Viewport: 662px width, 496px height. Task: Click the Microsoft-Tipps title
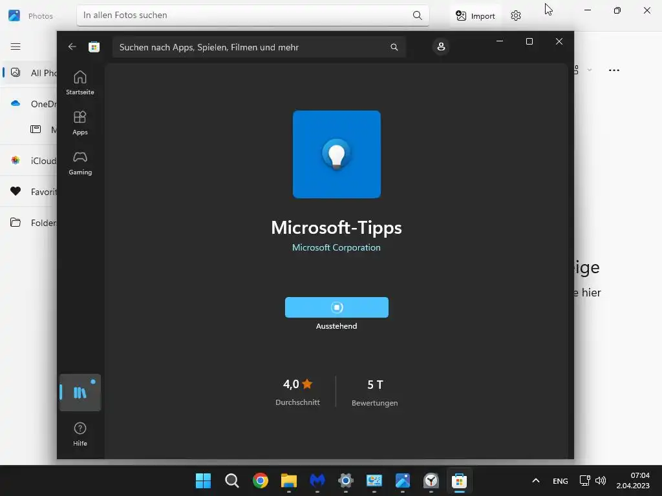tap(336, 228)
